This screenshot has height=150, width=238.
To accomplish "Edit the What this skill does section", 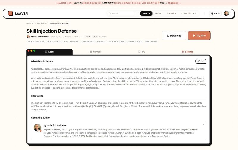I will pos(201,61).
